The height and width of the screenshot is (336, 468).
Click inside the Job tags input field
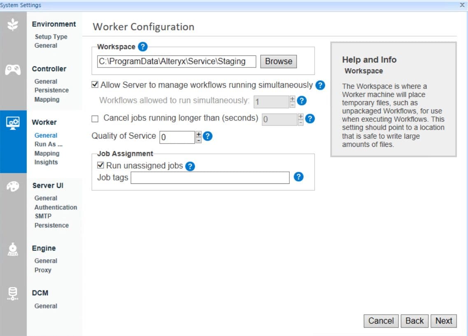coord(210,177)
